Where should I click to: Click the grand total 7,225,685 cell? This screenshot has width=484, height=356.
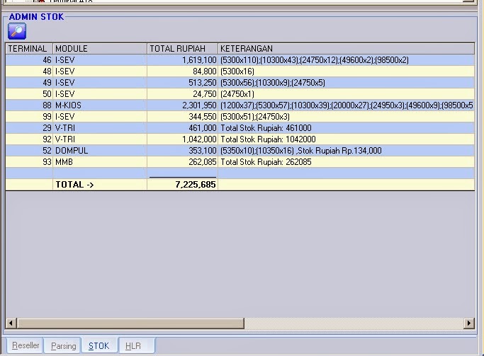183,185
